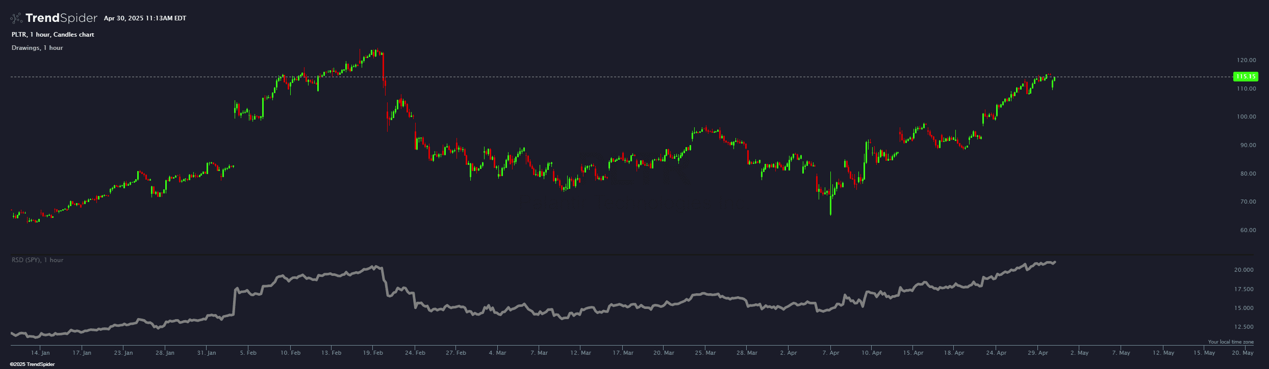This screenshot has width=1269, height=369.
Task: Click the 2. May date label
Action: [x=1079, y=353]
